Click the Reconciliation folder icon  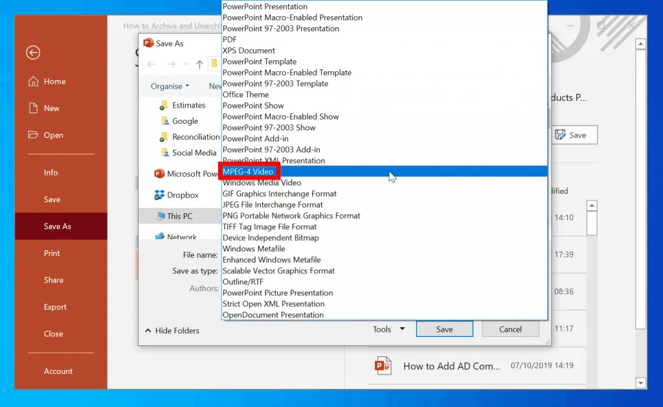(x=163, y=137)
